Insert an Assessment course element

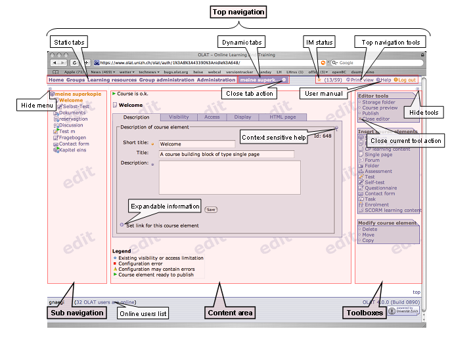378,171
